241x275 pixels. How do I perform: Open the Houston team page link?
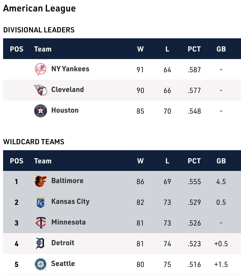65,110
